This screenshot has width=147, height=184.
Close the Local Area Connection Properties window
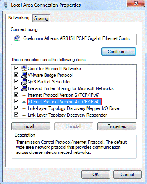tap(136, 4)
